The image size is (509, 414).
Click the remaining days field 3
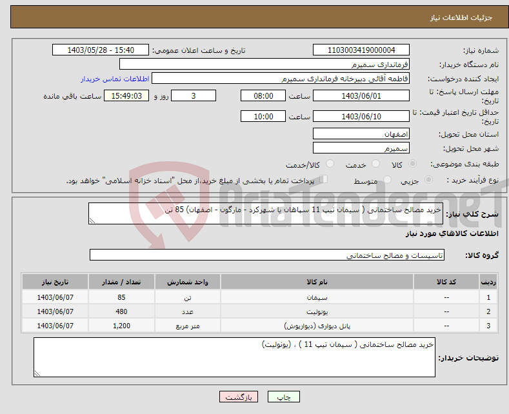(x=194, y=95)
